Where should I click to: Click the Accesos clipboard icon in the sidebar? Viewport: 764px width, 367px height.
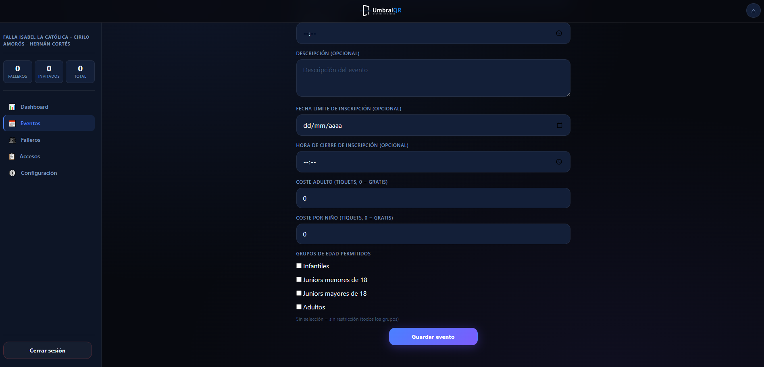click(x=12, y=156)
